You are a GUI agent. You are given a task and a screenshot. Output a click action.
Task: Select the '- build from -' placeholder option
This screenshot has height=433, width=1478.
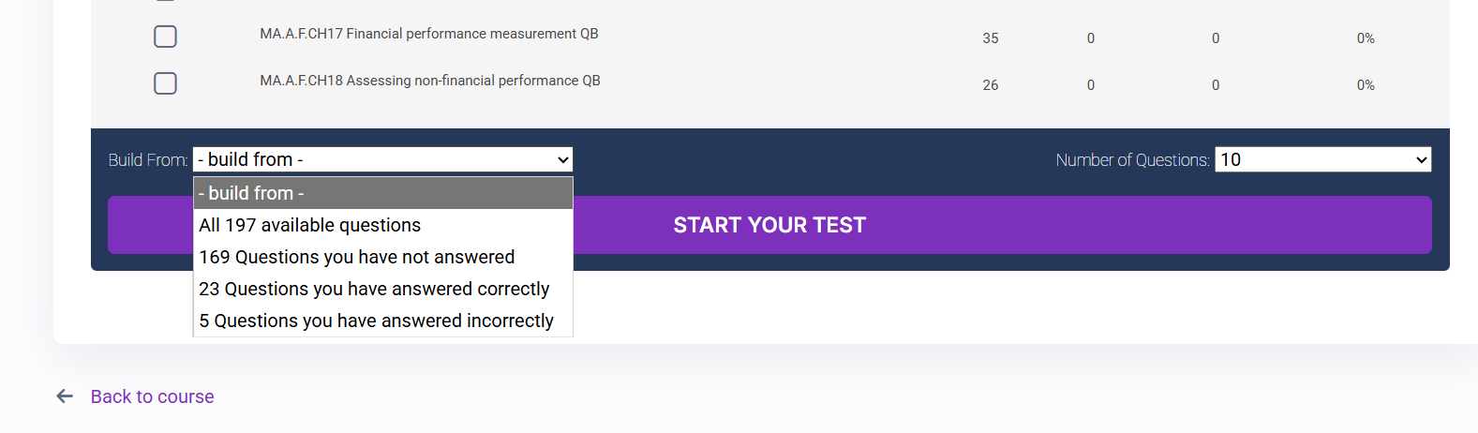[x=382, y=193]
